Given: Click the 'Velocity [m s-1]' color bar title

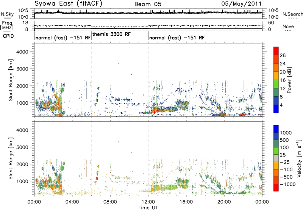Looking at the screenshot, I should click(299, 158).
